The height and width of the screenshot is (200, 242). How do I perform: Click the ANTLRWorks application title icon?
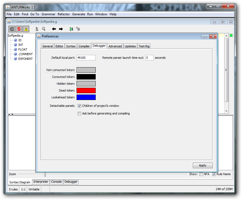[x=8, y=7]
